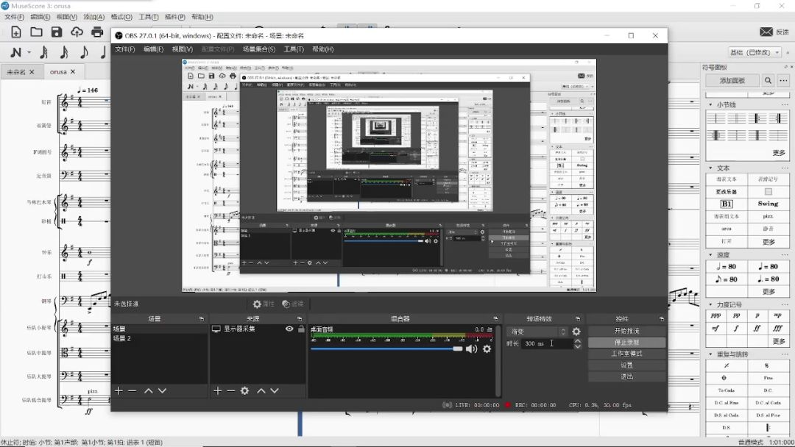Print the score with the printer icon
The image size is (795, 447).
coord(97,32)
